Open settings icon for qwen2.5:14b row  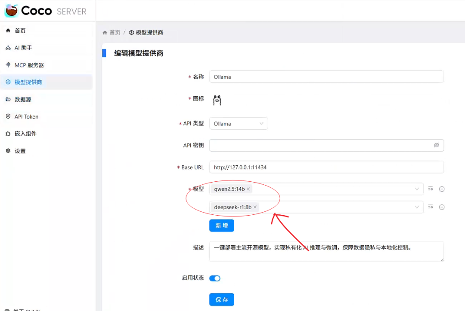431,189
